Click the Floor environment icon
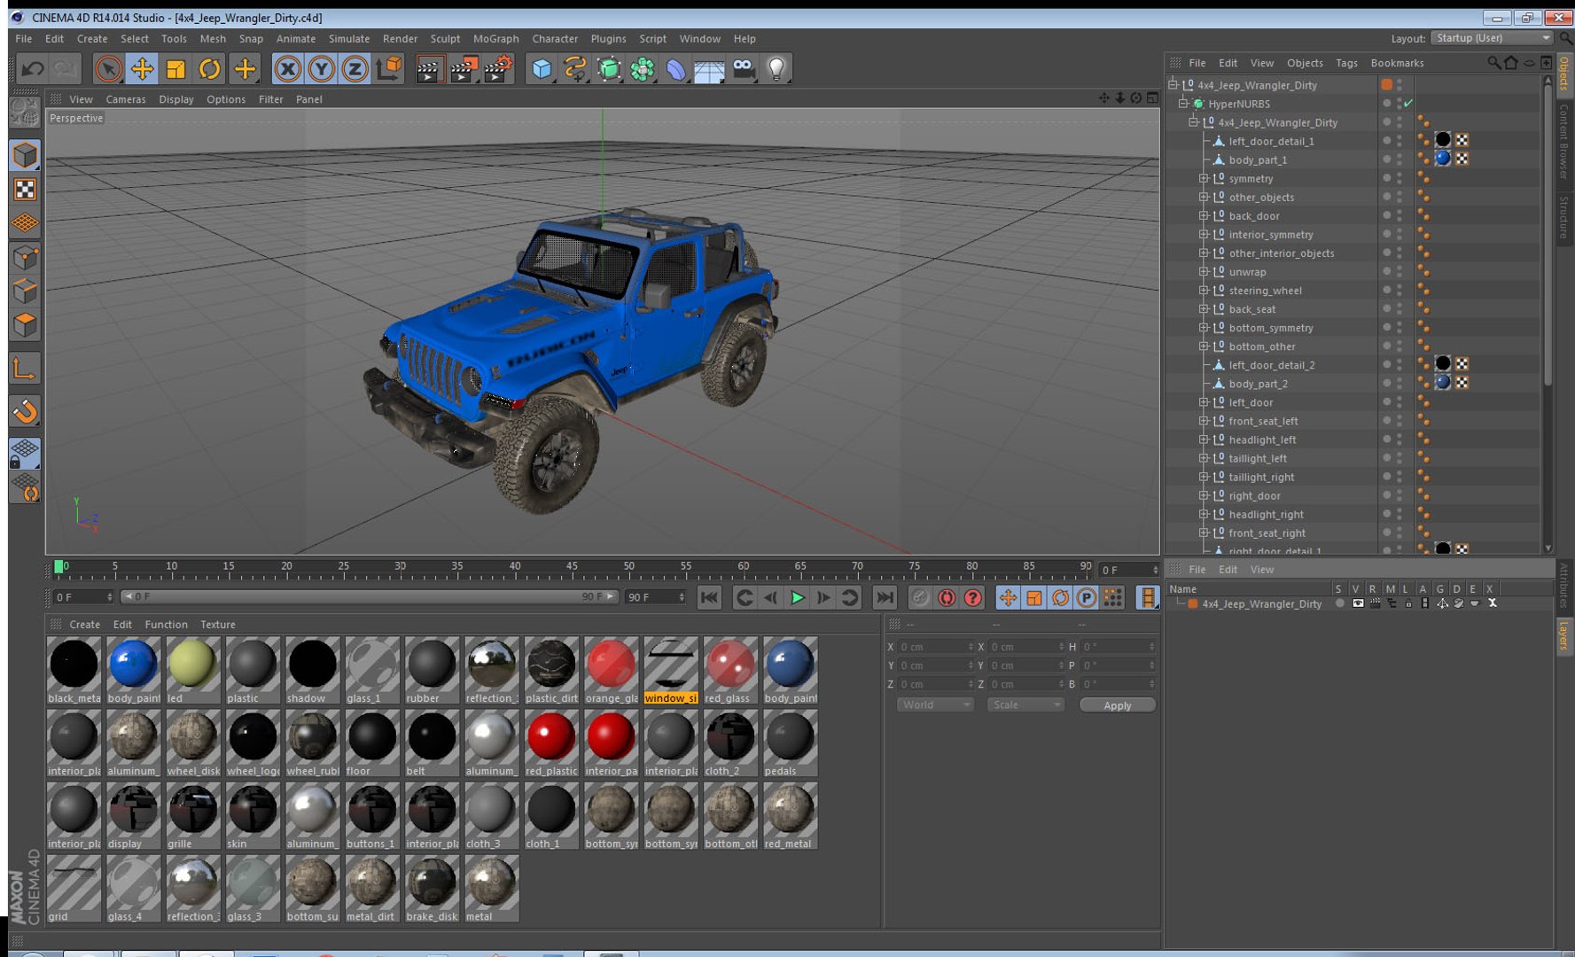1575x957 pixels. pos(709,68)
